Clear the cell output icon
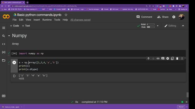Image resolution: width=195 pixels, height=109 pixels. pos(14,76)
